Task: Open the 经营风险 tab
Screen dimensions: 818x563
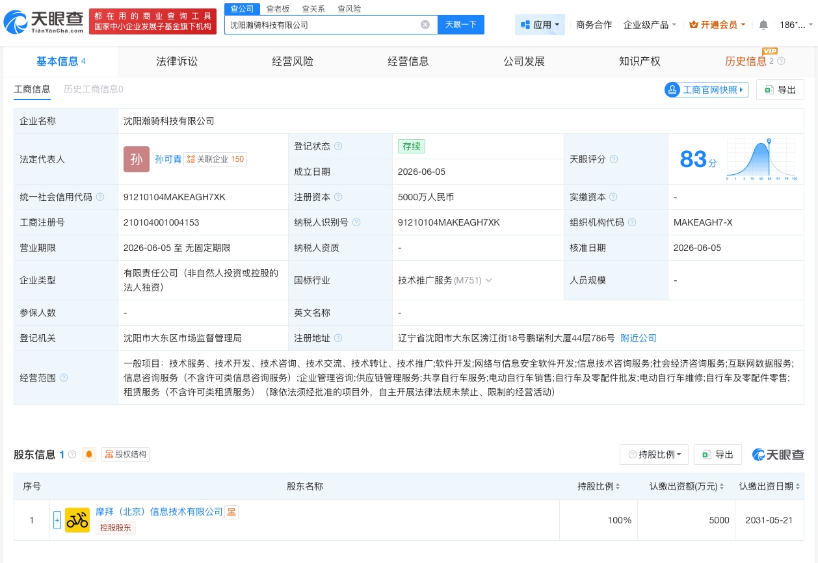Action: point(293,61)
